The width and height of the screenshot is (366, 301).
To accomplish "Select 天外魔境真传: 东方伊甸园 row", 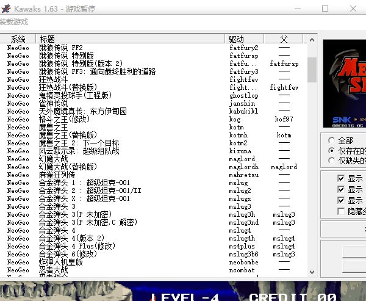I will [x=153, y=111].
